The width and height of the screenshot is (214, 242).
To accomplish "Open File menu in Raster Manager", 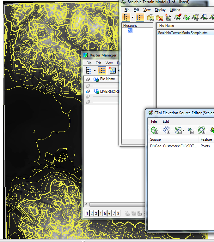I will pyautogui.click(x=89, y=63).
